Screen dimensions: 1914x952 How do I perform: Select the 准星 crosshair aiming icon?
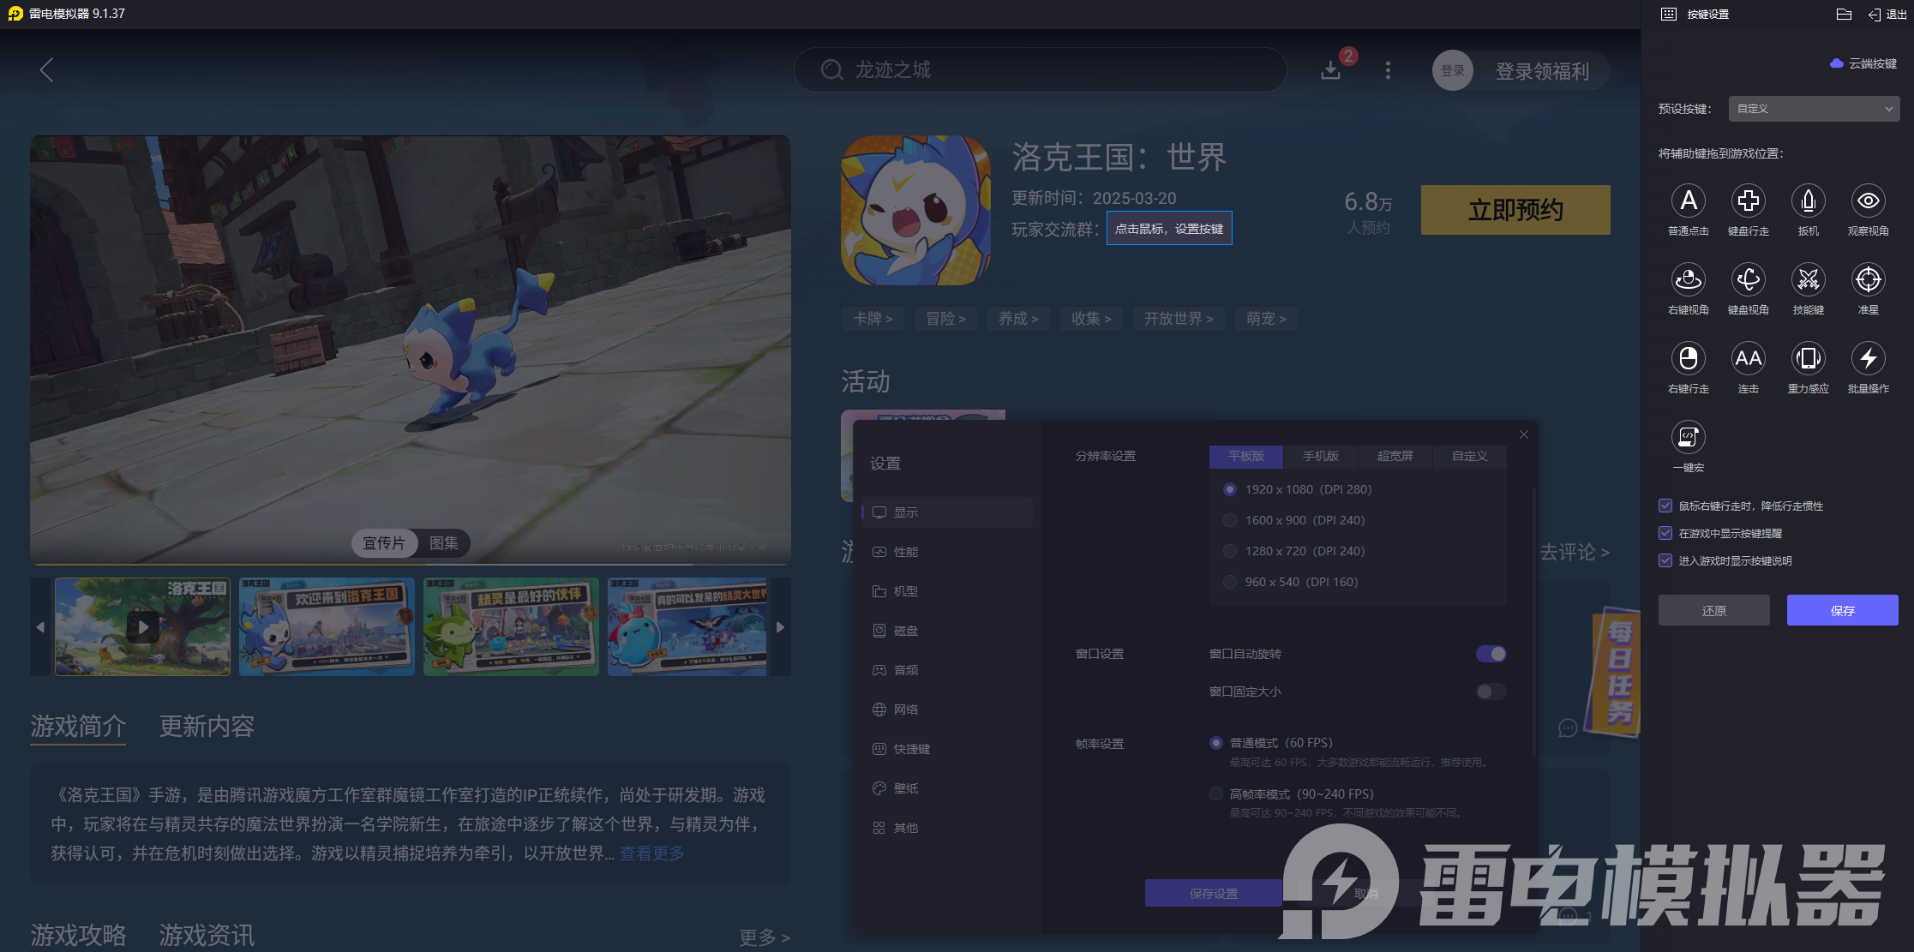tap(1869, 280)
